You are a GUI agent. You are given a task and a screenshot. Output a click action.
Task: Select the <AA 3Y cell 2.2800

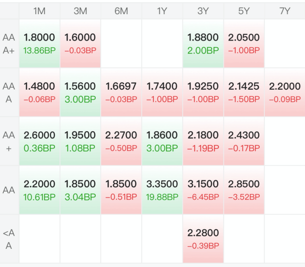[x=203, y=239]
